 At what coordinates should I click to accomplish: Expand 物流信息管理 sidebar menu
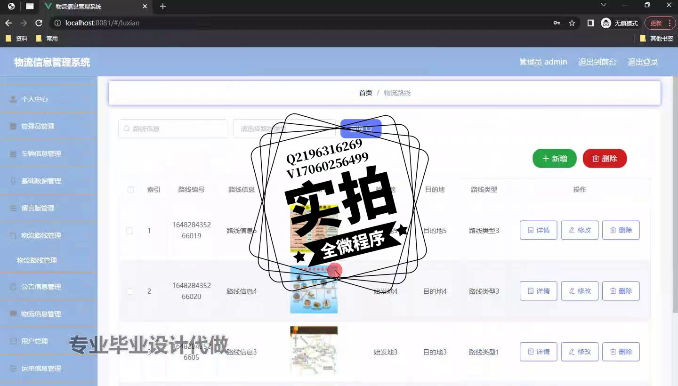pyautogui.click(x=48, y=314)
